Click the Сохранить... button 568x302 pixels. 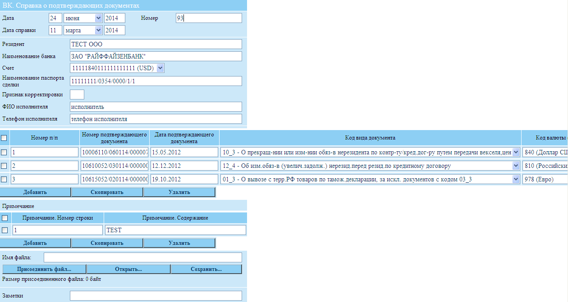tap(206, 269)
